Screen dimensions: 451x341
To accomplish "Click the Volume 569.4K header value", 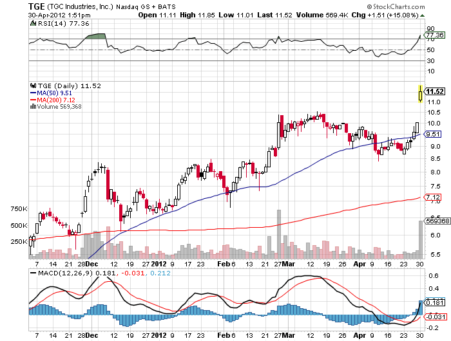I will click(322, 15).
